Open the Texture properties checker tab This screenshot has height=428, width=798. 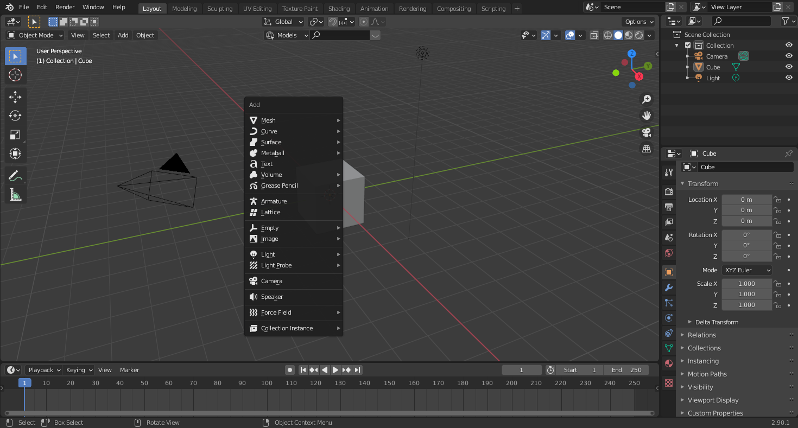pos(669,383)
